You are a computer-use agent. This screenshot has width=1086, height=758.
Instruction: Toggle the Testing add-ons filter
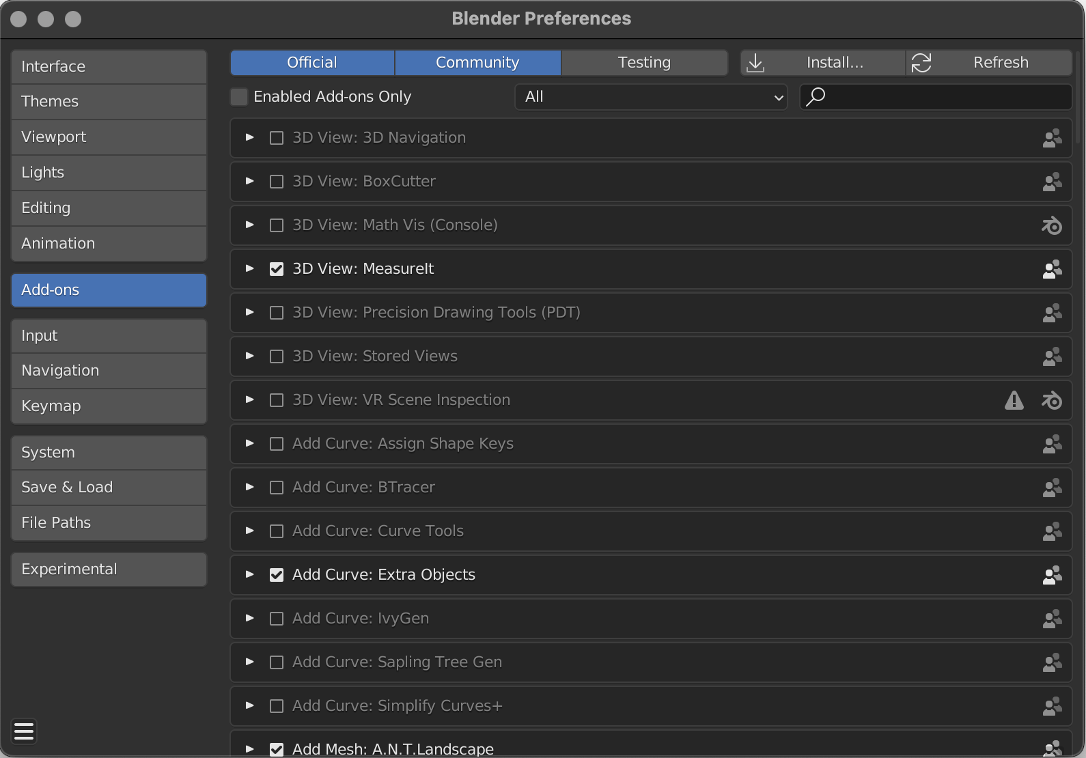pos(645,63)
